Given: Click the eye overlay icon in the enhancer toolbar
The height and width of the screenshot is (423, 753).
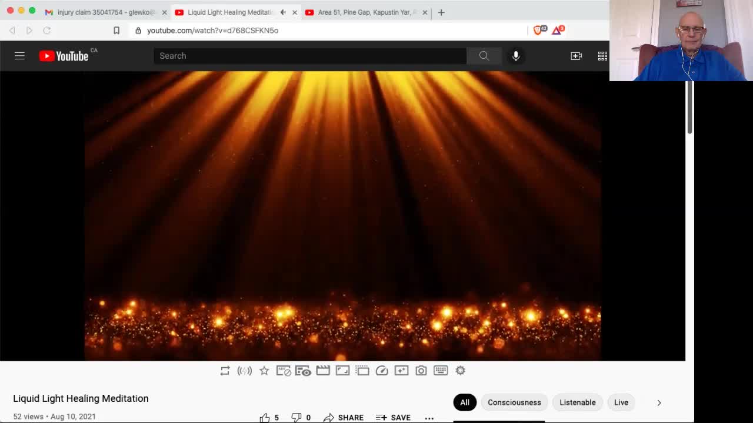Looking at the screenshot, I should coord(303,371).
